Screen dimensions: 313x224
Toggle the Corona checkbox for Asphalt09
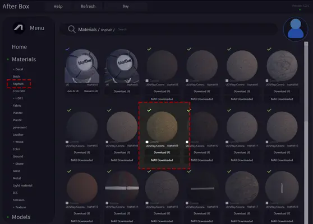(147, 142)
